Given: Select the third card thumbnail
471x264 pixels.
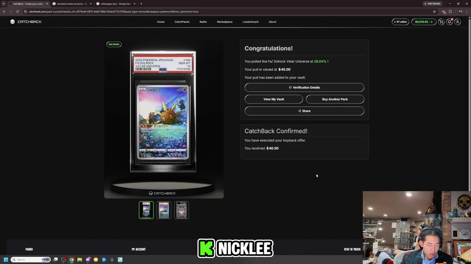Looking at the screenshot, I should point(181,210).
